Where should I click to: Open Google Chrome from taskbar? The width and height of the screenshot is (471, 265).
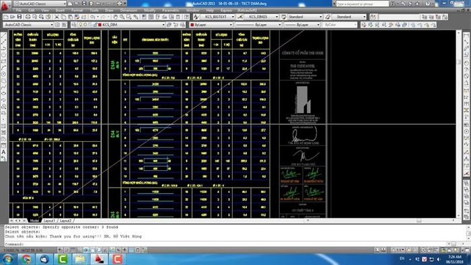coord(26,259)
